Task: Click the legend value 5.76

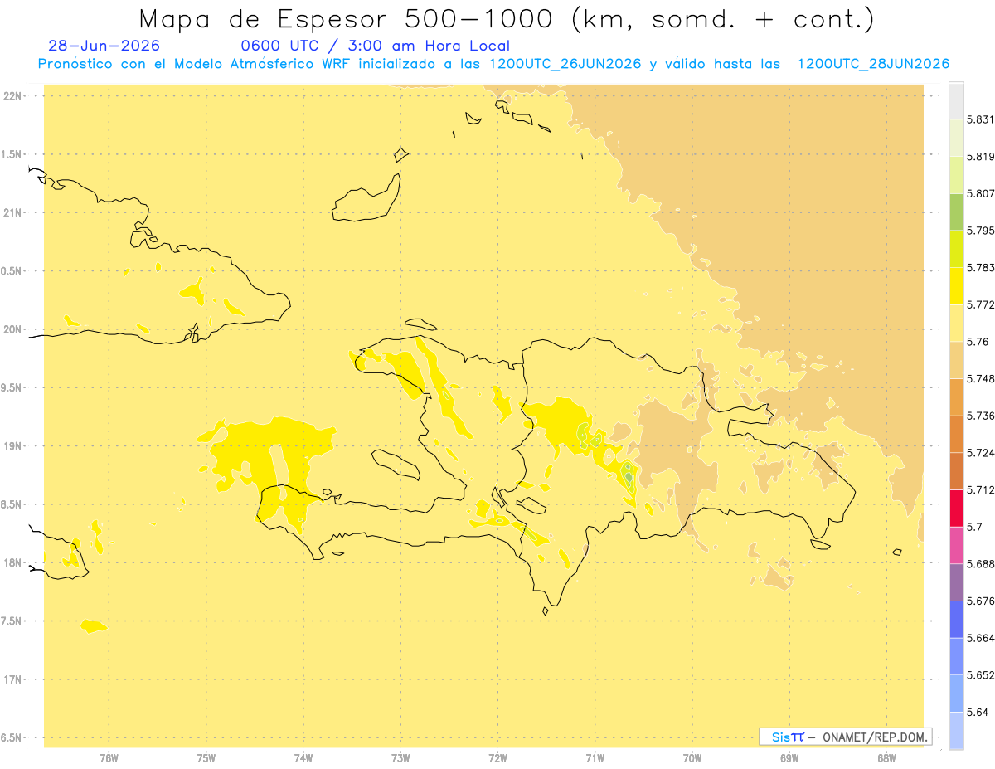Action: (978, 342)
